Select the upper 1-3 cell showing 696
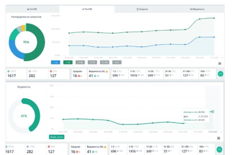 pos(120,74)
